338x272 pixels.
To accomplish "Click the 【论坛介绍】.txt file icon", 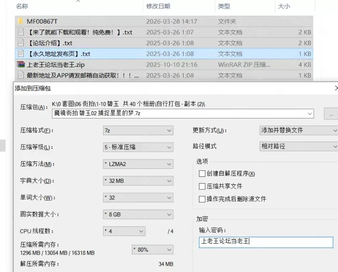I will pos(20,43).
